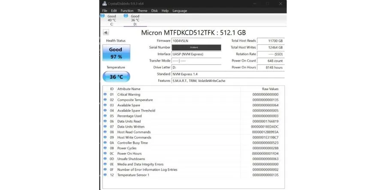The width and height of the screenshot is (386, 190).
Task: Click the status dot for Data Units Written
Action: pos(105,126)
